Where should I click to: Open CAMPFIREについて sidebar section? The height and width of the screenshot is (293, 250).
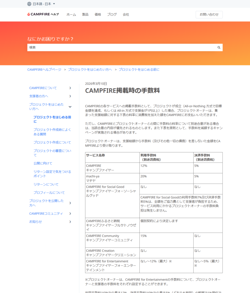(43, 88)
